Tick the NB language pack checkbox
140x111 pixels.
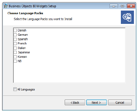(15, 61)
